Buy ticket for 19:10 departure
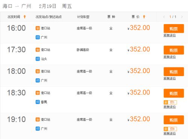Viewport: 188px width, 139px height. pyautogui.click(x=174, y=120)
